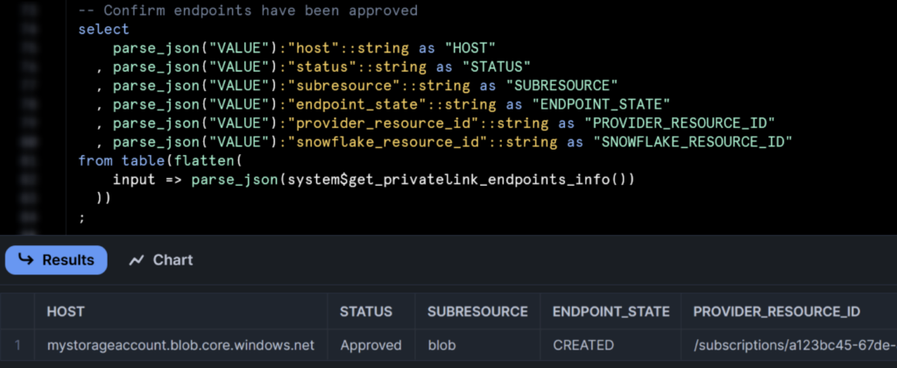Click the "STATUS" alias in the query
Screen dimensions: 897x368
point(496,67)
